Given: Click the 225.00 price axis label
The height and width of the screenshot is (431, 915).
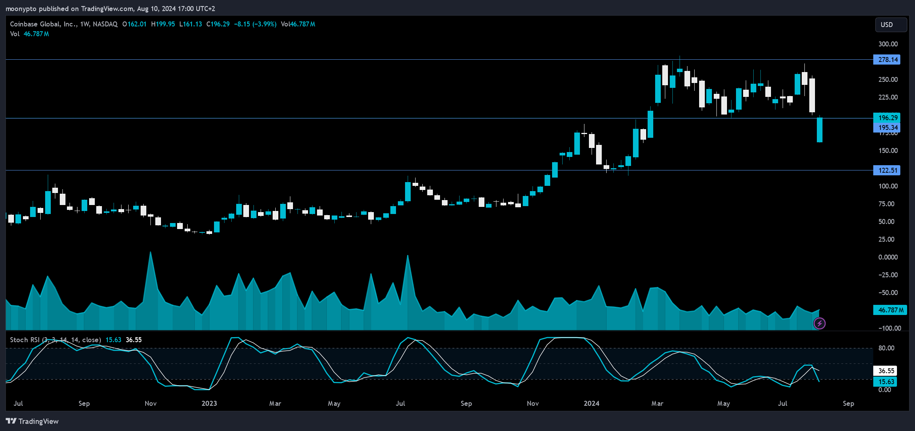Looking at the screenshot, I should coord(888,97).
